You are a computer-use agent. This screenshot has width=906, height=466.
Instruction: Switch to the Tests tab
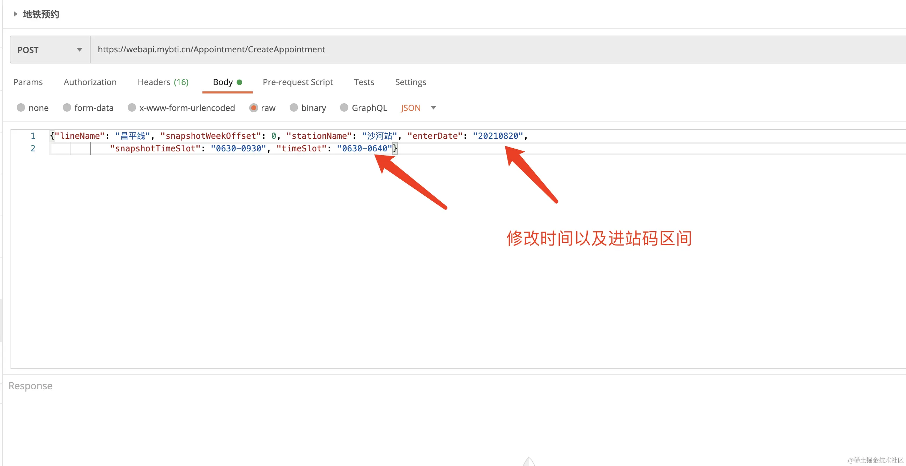364,82
